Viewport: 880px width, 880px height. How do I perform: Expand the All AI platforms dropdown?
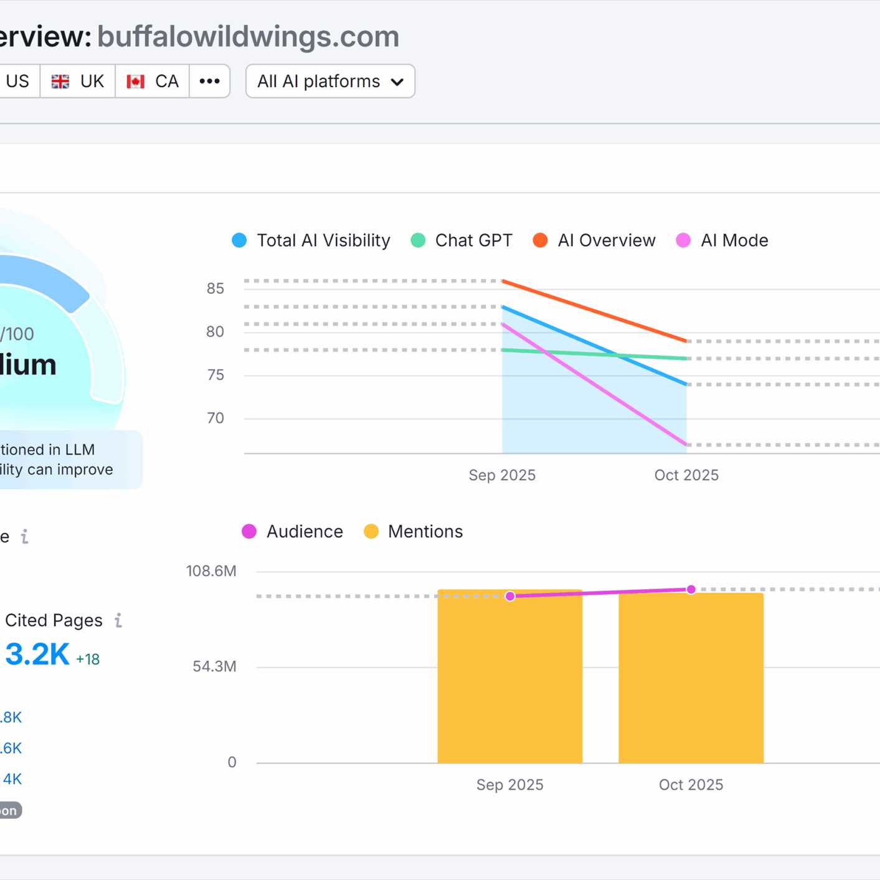(x=330, y=82)
